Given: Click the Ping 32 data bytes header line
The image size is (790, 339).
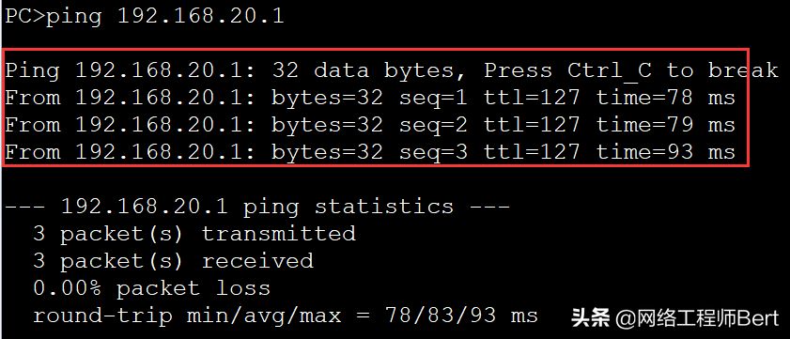Looking at the screenshot, I should (392, 71).
